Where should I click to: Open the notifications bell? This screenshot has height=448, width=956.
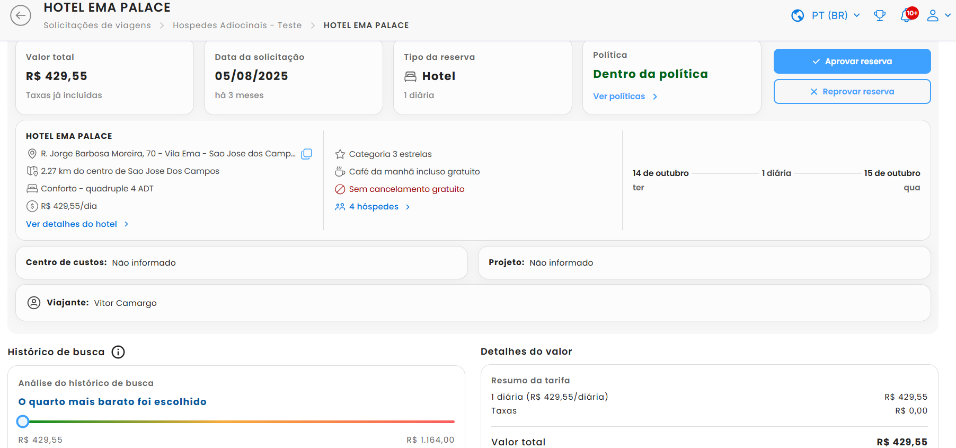pyautogui.click(x=907, y=16)
